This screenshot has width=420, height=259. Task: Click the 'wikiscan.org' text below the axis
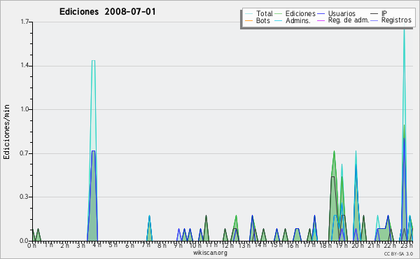pos(210,253)
